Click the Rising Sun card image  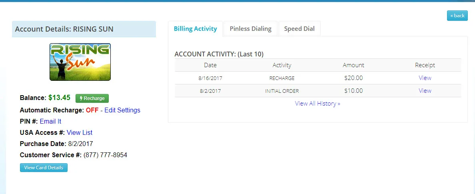(80, 62)
